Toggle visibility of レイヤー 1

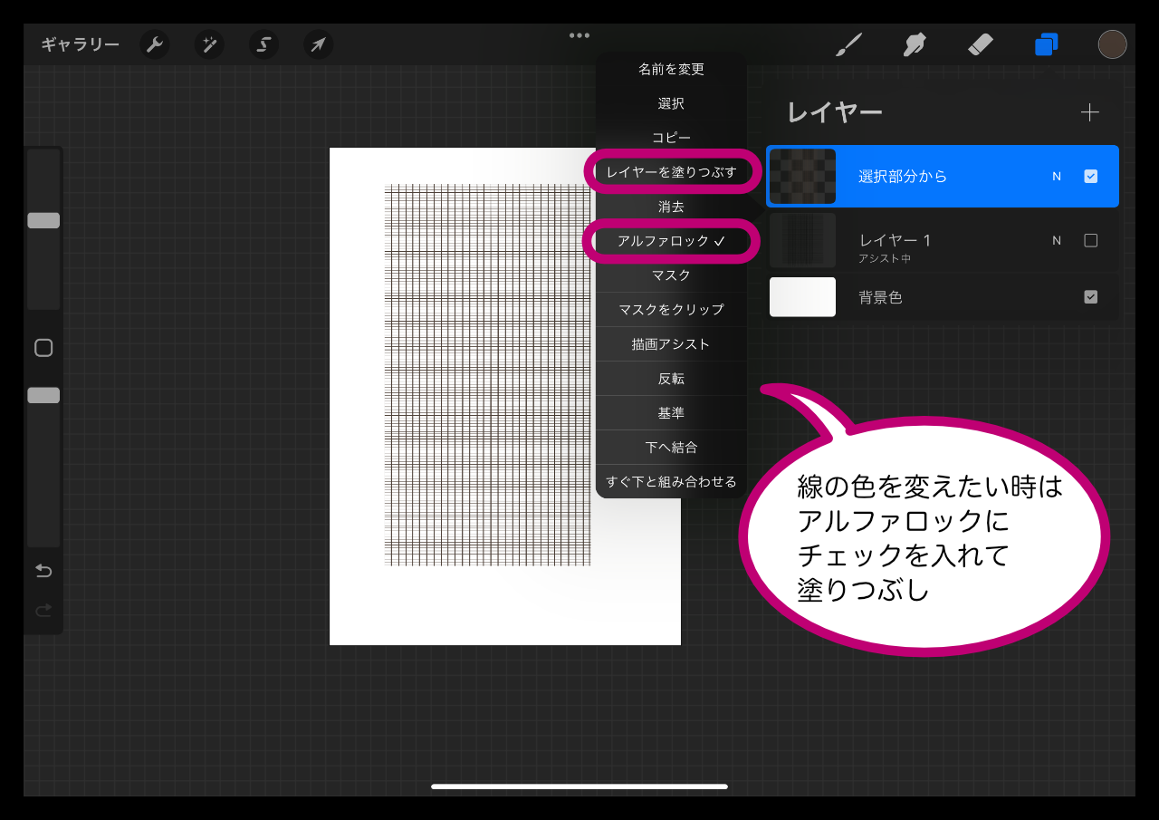(x=1090, y=240)
